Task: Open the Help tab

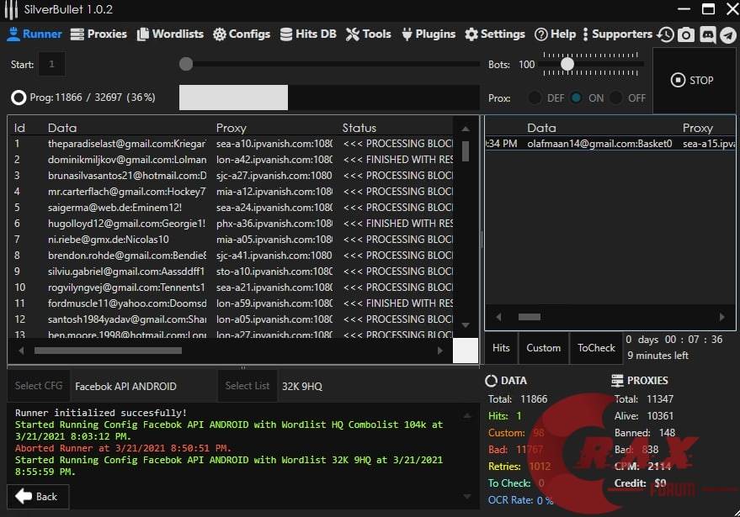Action: point(555,34)
